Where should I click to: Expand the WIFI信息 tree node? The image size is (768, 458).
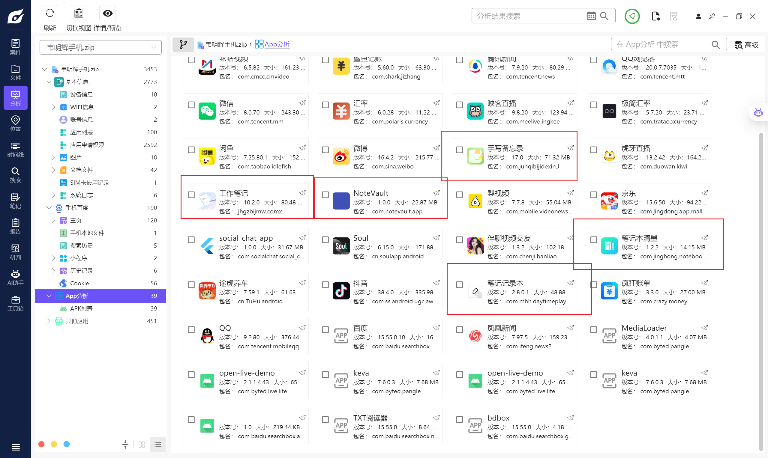[53, 107]
